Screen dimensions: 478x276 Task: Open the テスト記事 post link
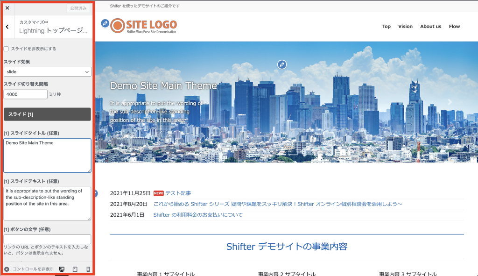pyautogui.click(x=178, y=193)
